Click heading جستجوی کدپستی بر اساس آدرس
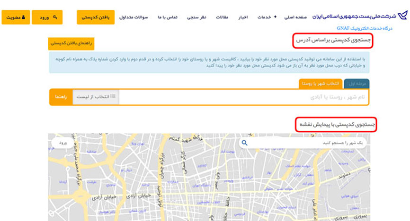This screenshot has width=410, height=221. 333,40
